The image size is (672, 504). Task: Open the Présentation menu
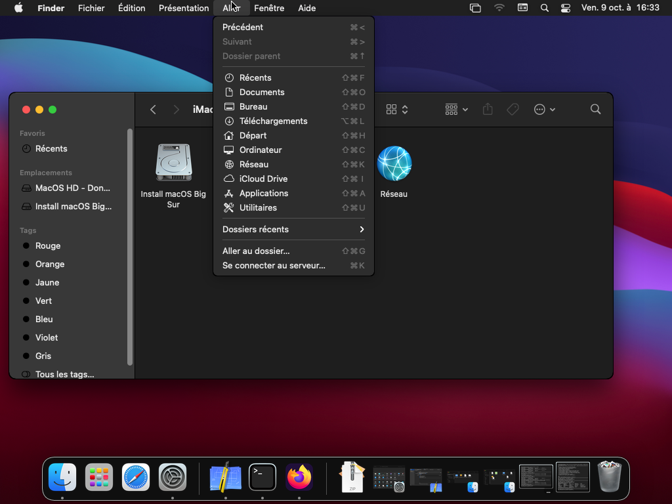tap(184, 8)
